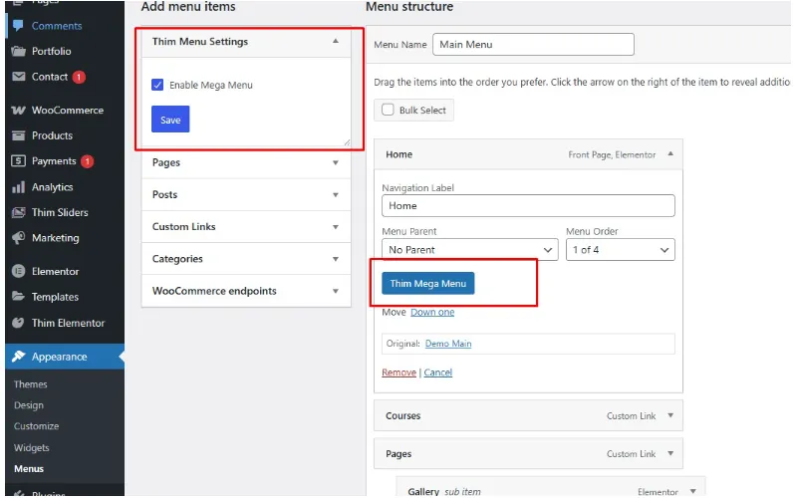Click the Elementor circle icon
794x498 pixels.
click(x=18, y=271)
